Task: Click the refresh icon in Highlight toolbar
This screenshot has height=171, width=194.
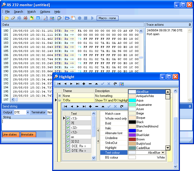Action: 115,84
